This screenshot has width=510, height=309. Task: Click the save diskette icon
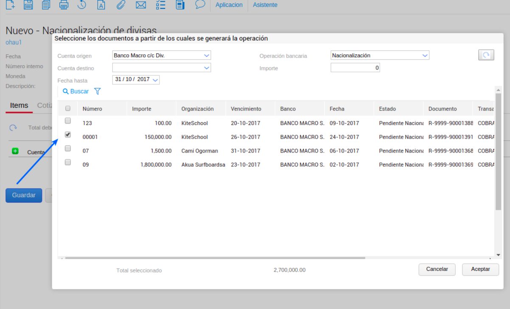(28, 5)
